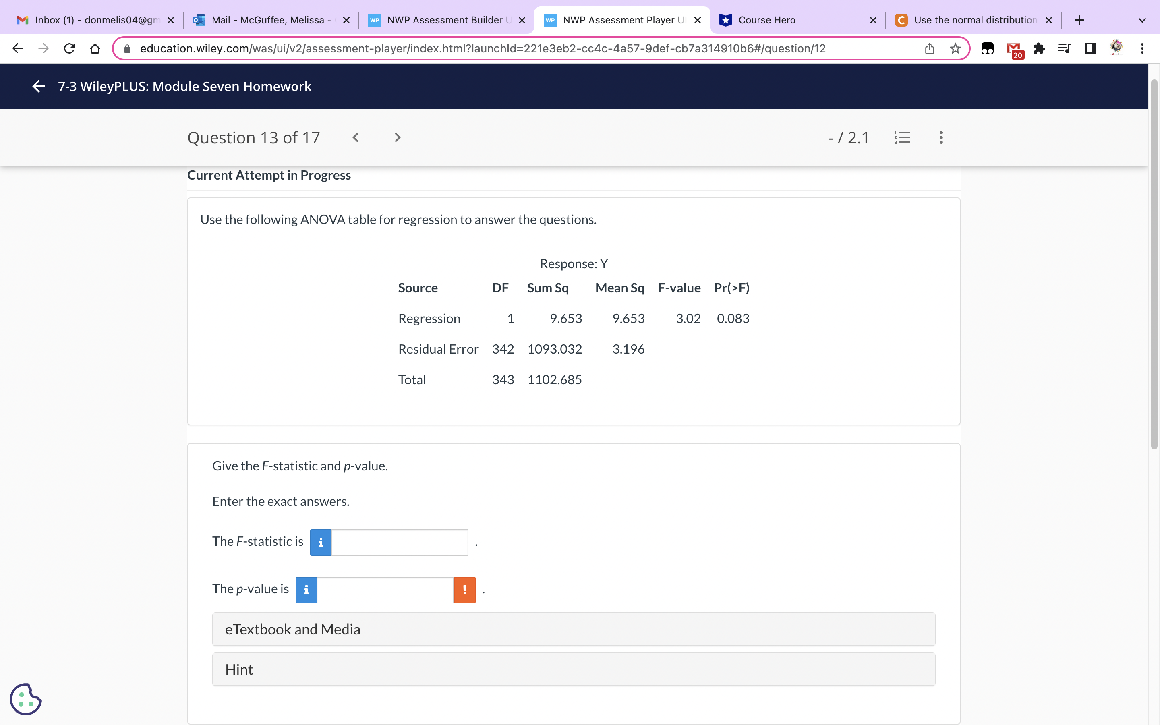Bookmark this page with the star icon

(x=955, y=48)
